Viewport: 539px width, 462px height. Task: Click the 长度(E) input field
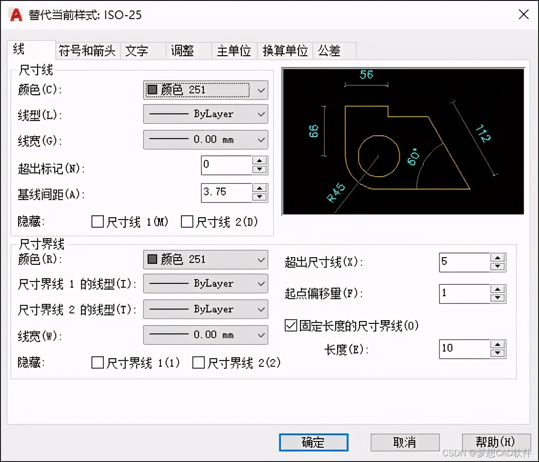click(x=465, y=349)
